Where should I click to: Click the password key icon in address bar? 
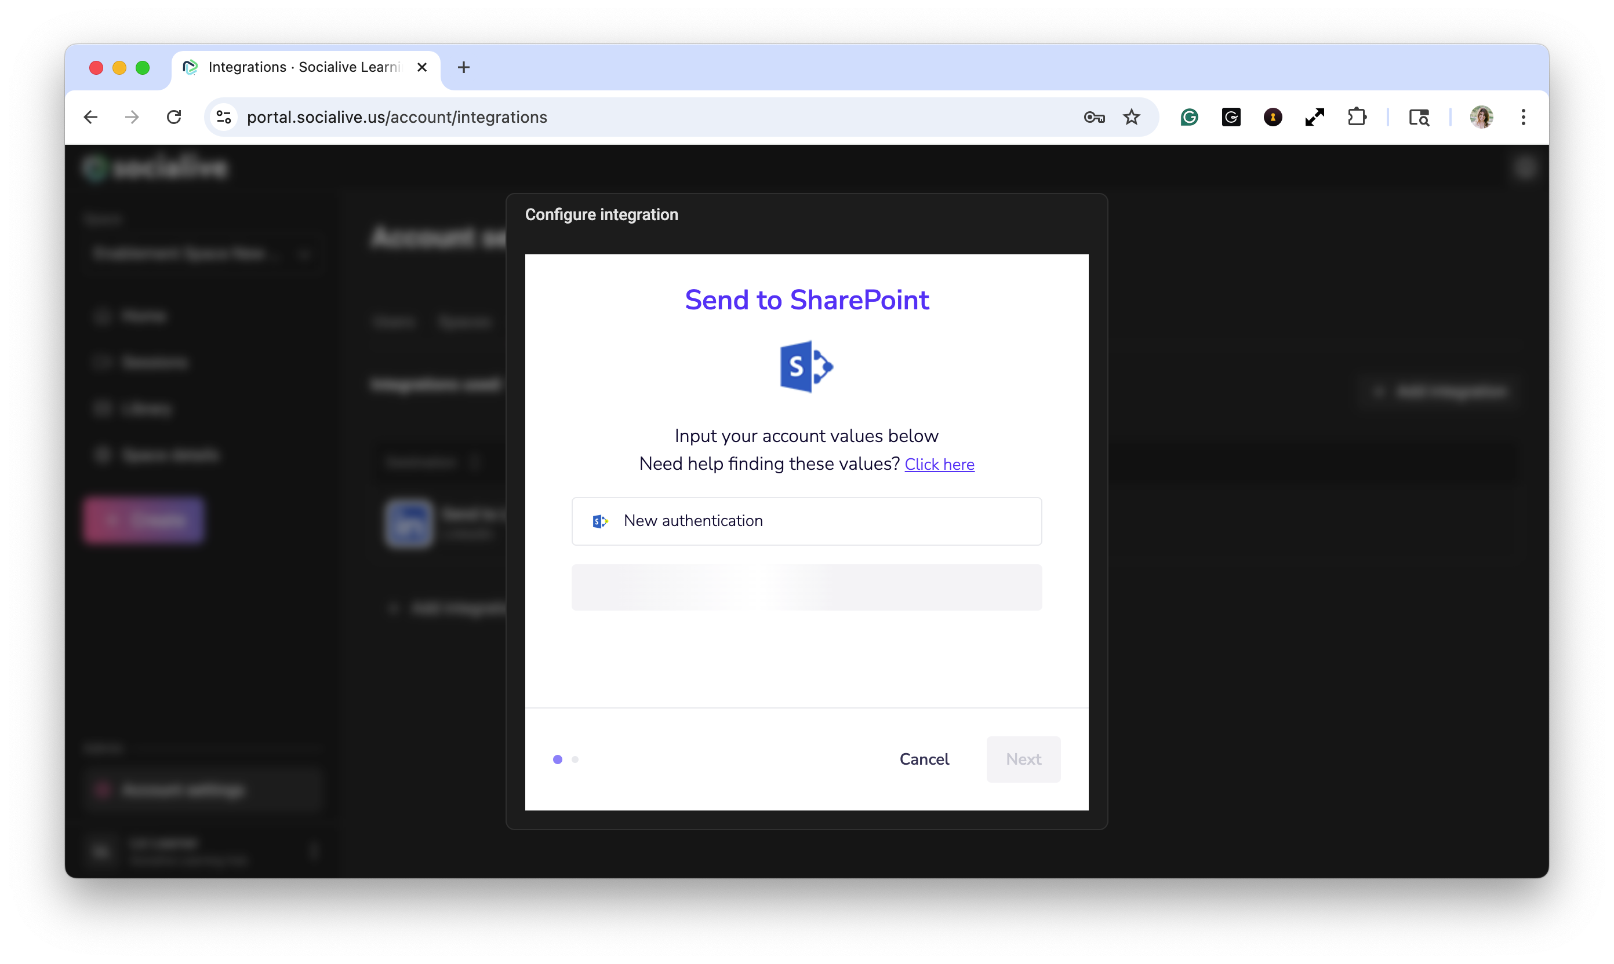coord(1094,118)
